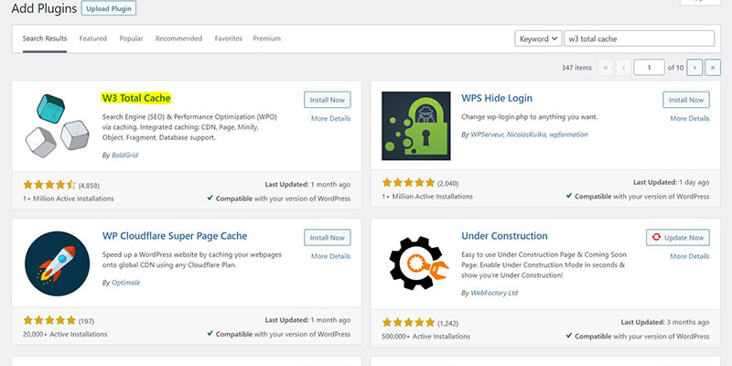Image resolution: width=732 pixels, height=366 pixels.
Task: Click Last Updated: 1 day ago text
Action: (672, 182)
